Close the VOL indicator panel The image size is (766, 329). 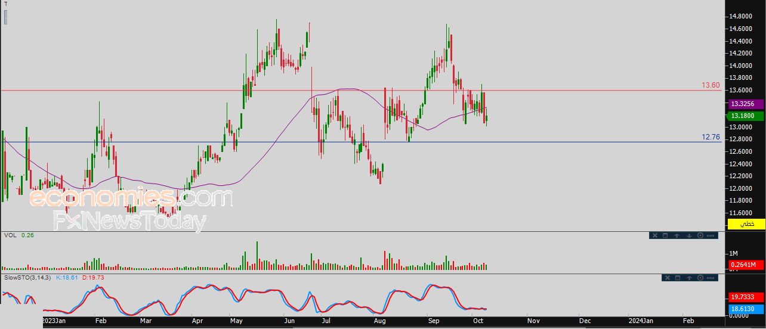pos(655,235)
